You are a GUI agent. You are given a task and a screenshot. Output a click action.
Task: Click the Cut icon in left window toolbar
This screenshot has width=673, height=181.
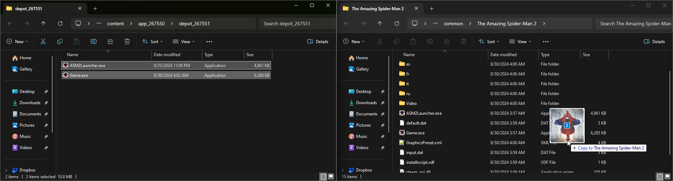coord(43,41)
